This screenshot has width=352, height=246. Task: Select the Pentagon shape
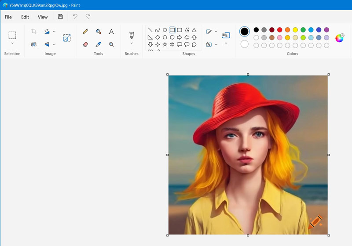(x=165, y=37)
